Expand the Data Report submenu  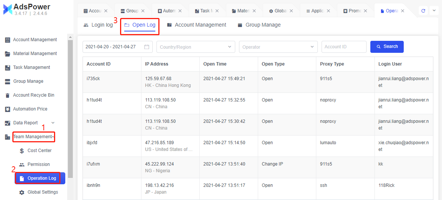[x=53, y=123]
